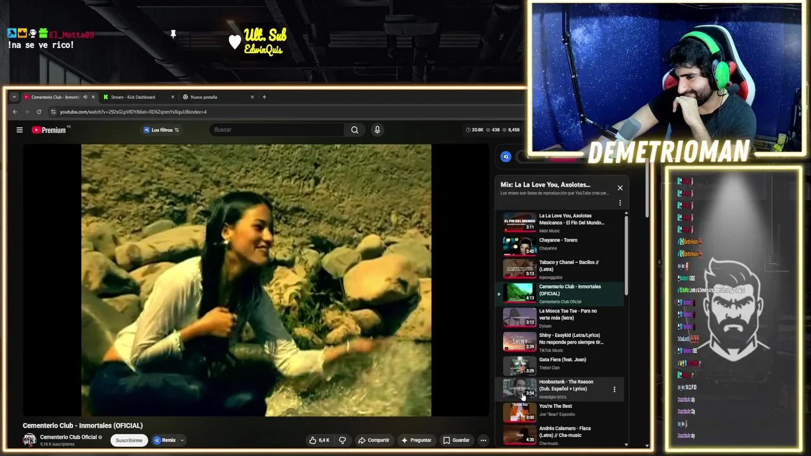The image size is (811, 456).
Task: Click the page vertical scrollbar
Action: 647,190
